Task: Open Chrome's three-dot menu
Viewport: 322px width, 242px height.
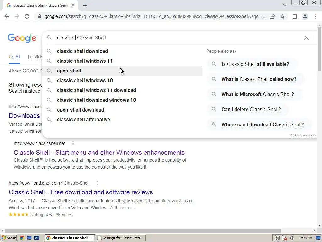Action: 315,16
